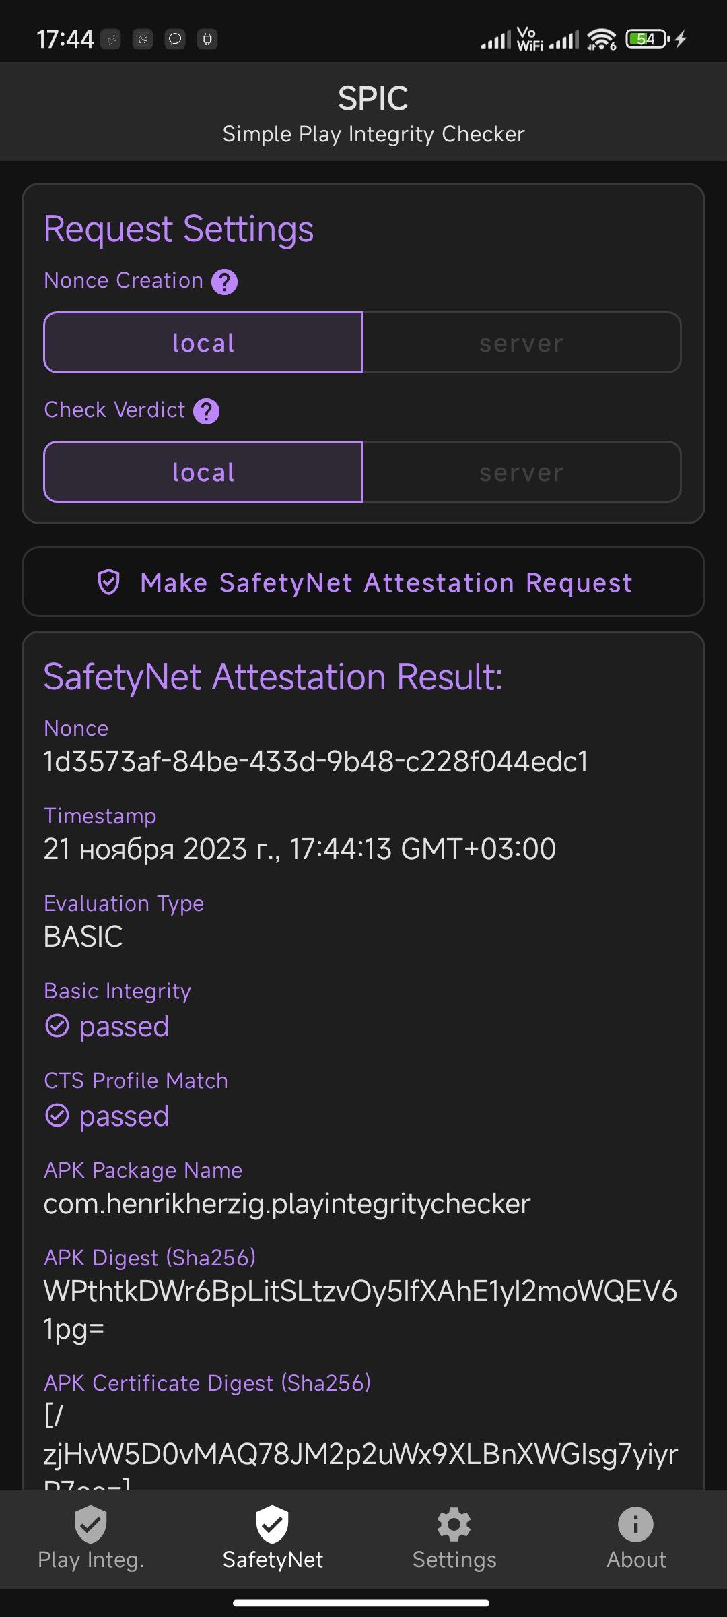This screenshot has width=727, height=1617.
Task: Tap the APK package name text
Action: [x=287, y=1205]
